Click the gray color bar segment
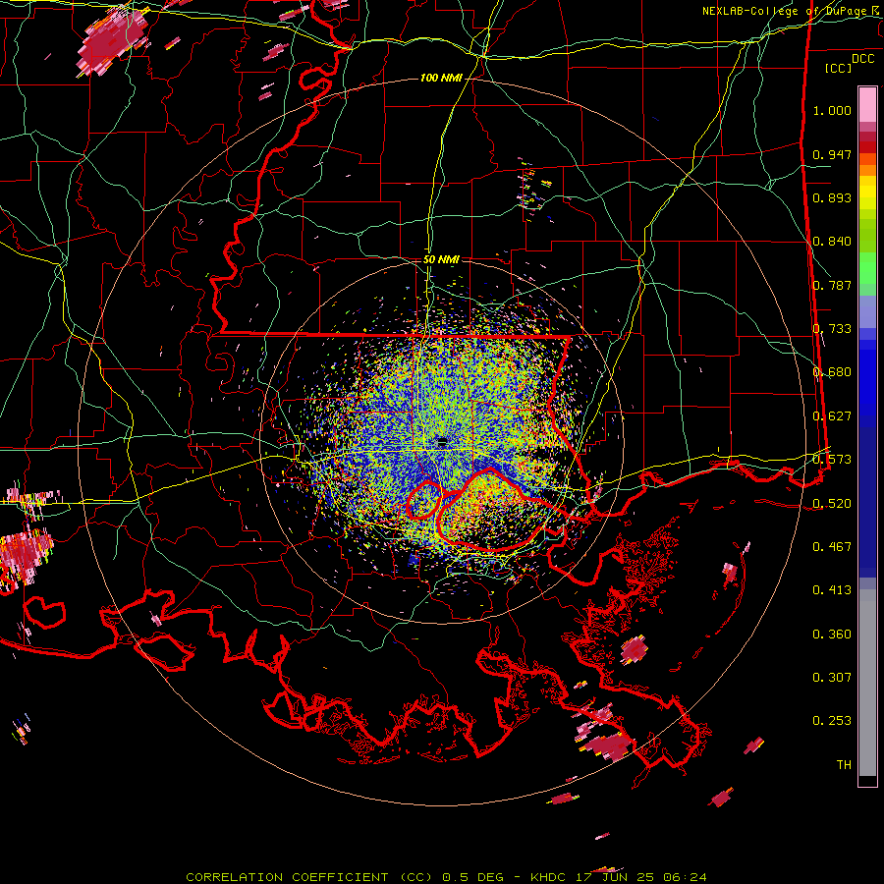Image resolution: width=884 pixels, height=884 pixels. click(x=867, y=683)
